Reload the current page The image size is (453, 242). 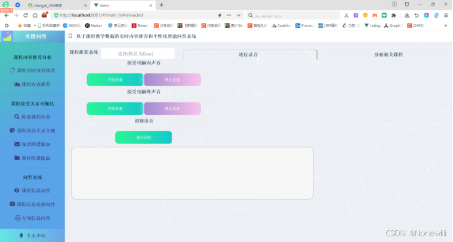26,15
